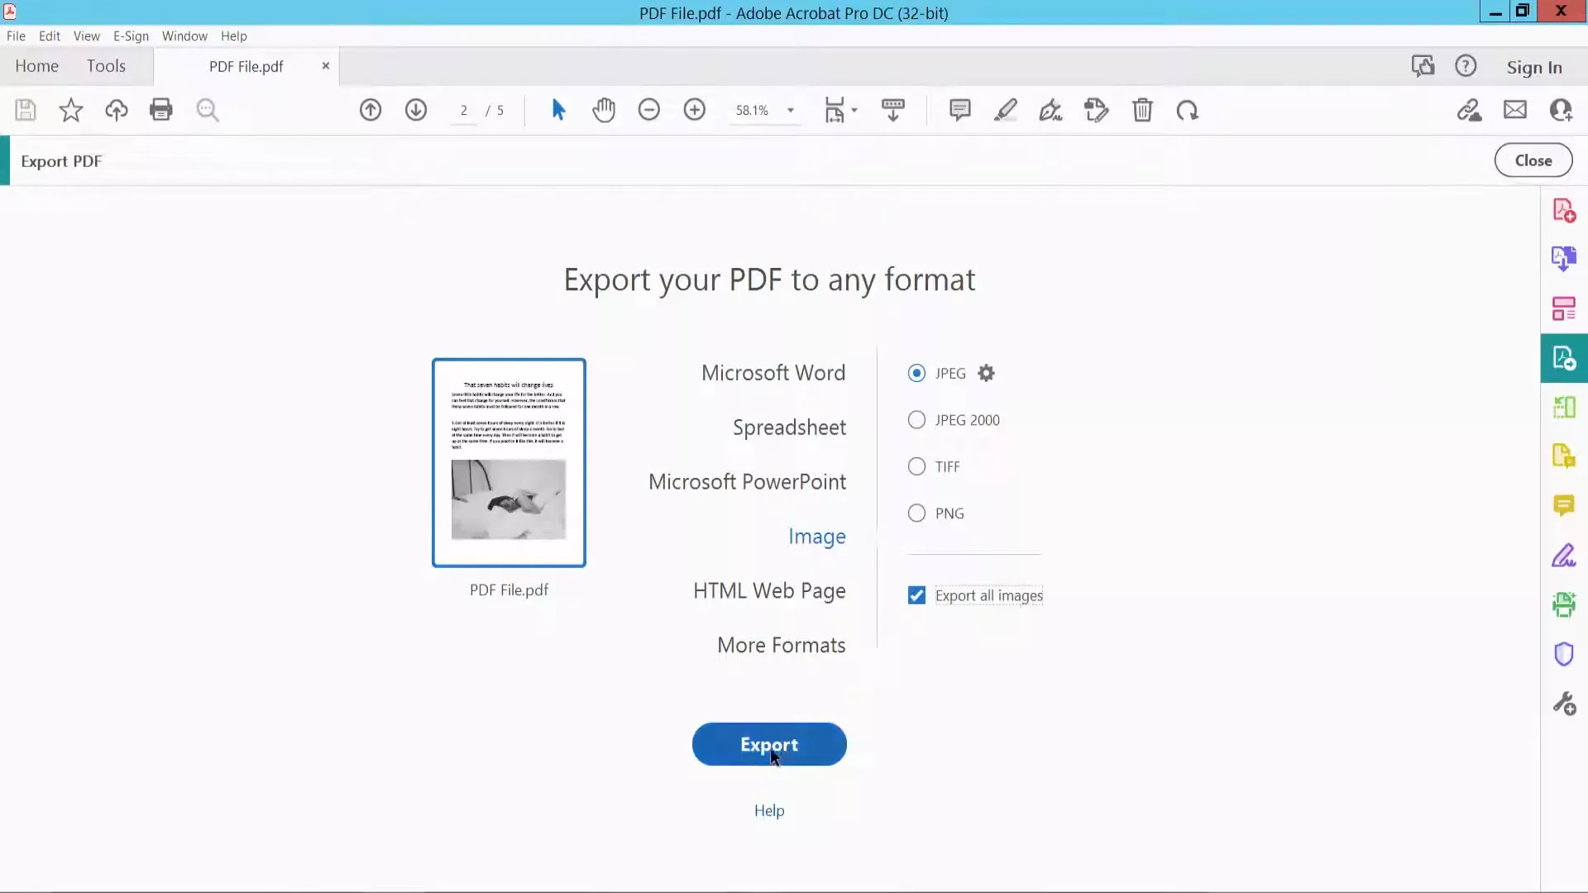Click the PDF File.pdf preview thumbnail
This screenshot has width=1588, height=893.
point(509,462)
